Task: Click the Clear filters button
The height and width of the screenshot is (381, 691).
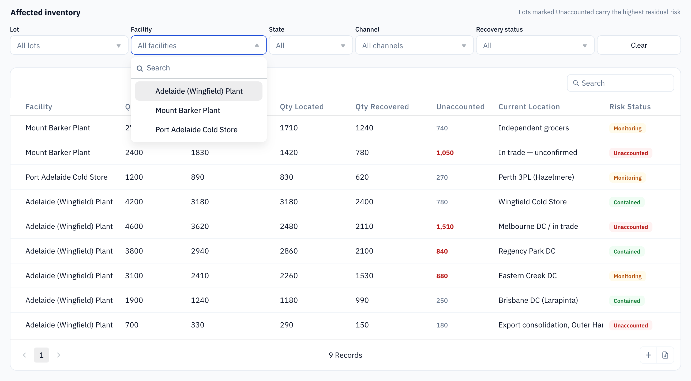Action: (639, 45)
